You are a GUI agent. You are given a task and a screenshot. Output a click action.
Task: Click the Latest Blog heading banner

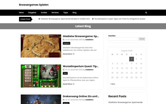tap(83, 26)
